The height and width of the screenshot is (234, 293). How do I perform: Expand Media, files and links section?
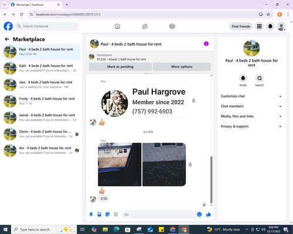click(x=251, y=116)
